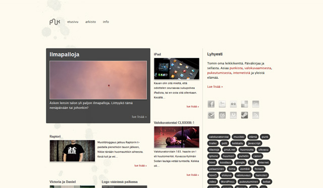323x188 pixels.
Task: Select the 'zombie' tag
Action: coord(245,169)
